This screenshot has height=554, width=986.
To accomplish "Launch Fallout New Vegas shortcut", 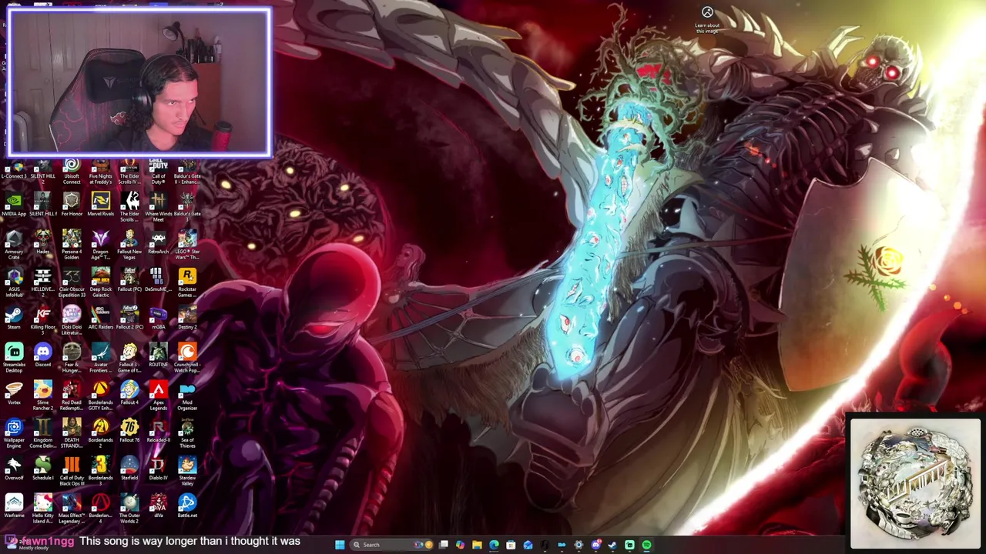I will click(129, 245).
